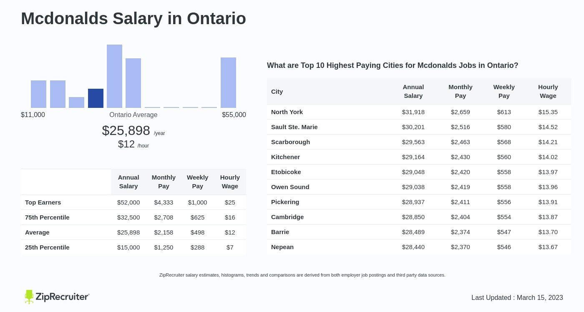The image size is (584, 312).
Task: Click the '$11,000' histogram axis label
Action: [33, 115]
